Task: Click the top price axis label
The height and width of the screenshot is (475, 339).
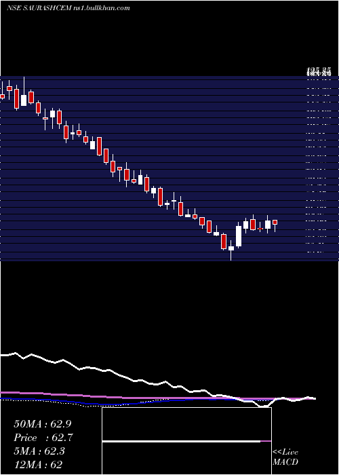Action: 319,73
